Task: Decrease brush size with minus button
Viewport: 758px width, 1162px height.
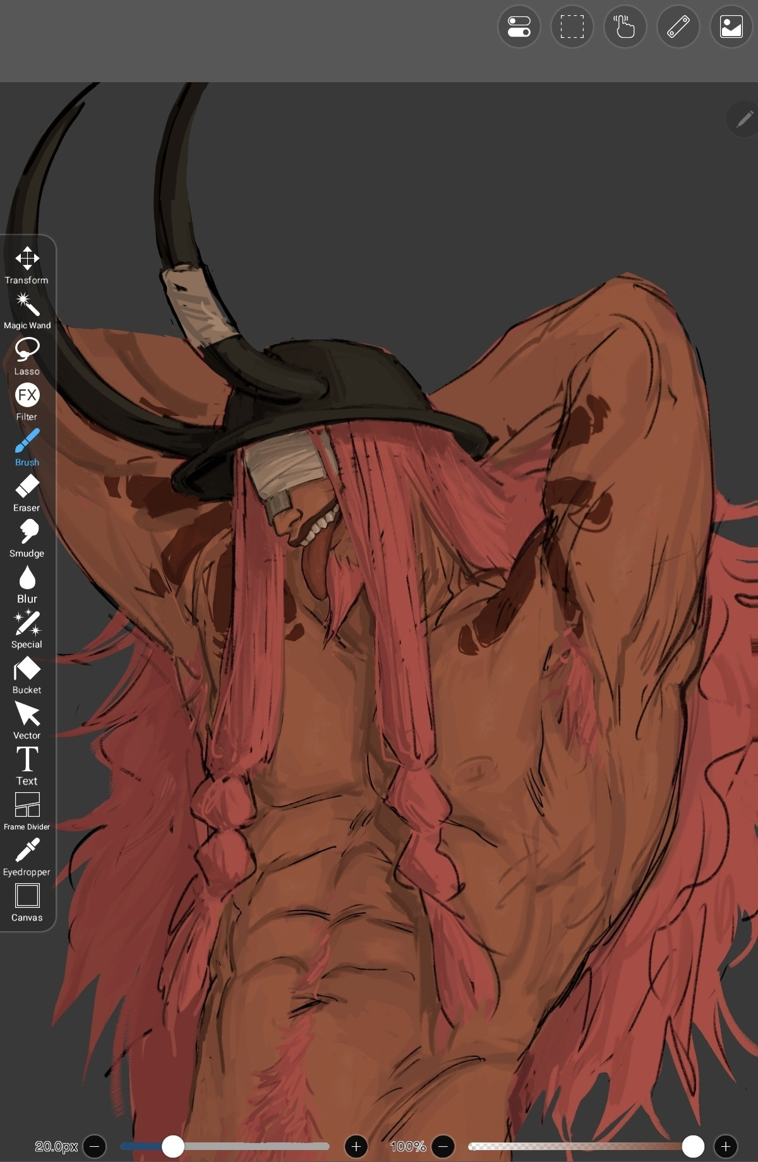Action: click(95, 1146)
